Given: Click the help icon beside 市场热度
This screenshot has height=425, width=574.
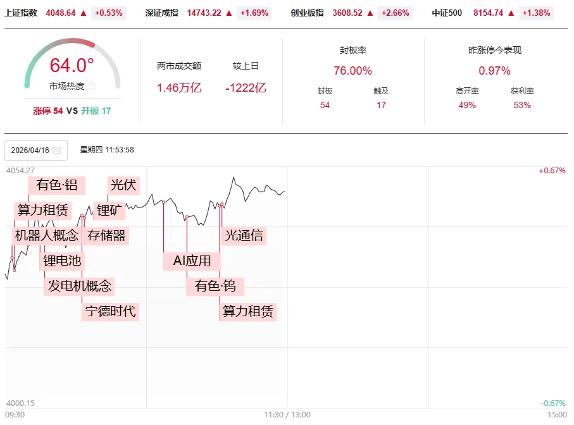Looking at the screenshot, I should click(92, 86).
